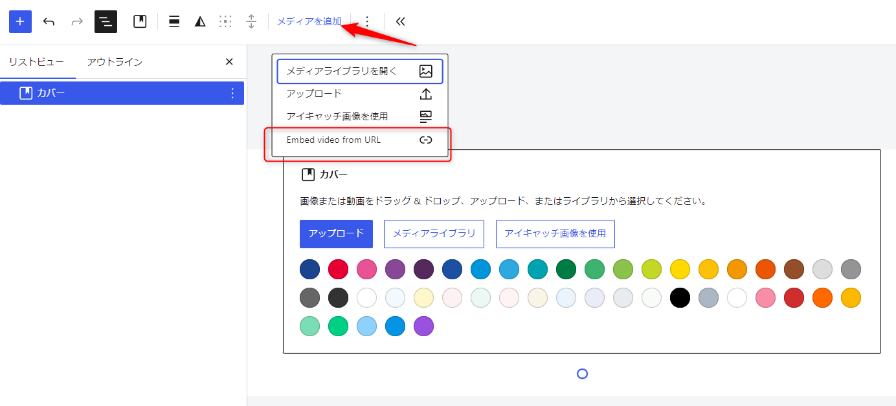Switch to the アウトライン tab

(x=115, y=62)
